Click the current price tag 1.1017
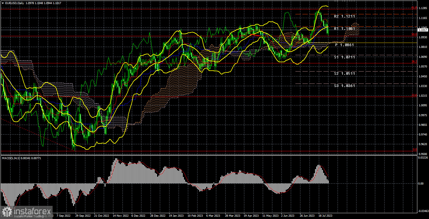 coord(423,30)
